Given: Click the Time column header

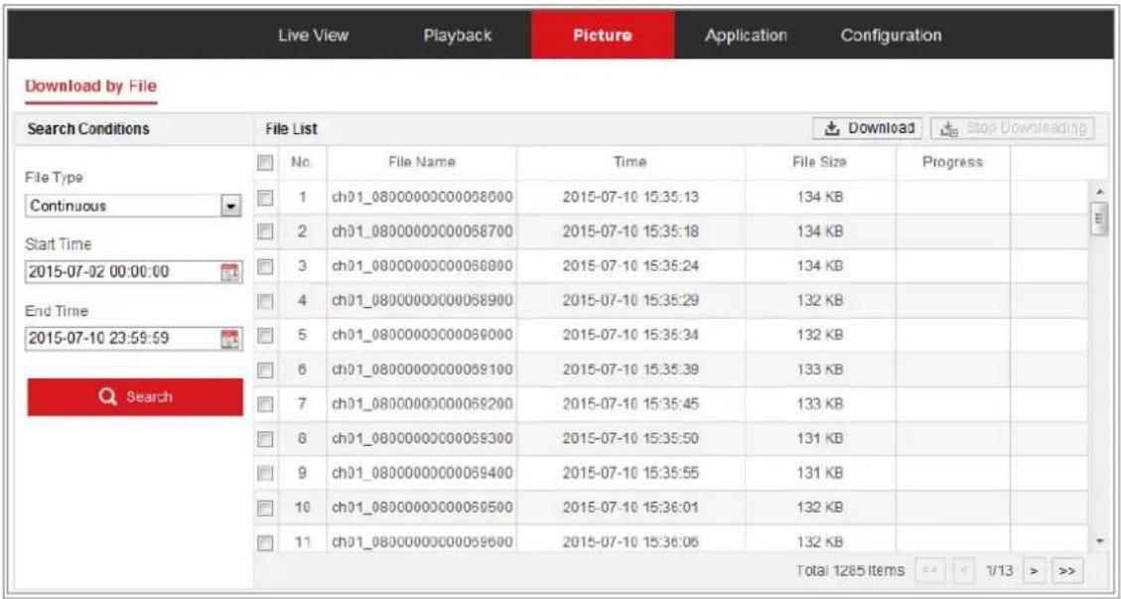Looking at the screenshot, I should (x=630, y=163).
